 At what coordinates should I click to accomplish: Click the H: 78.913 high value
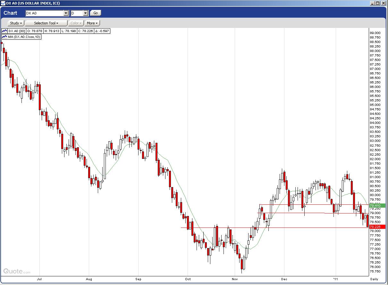click(x=52, y=31)
